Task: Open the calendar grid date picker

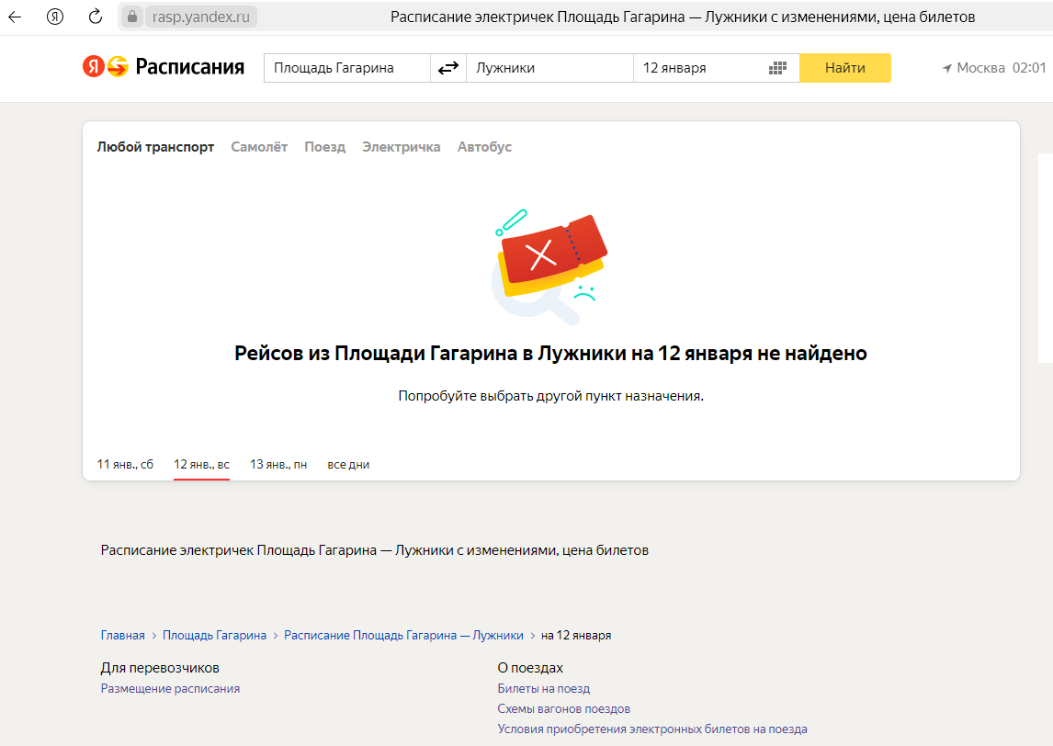Action: pyautogui.click(x=777, y=68)
